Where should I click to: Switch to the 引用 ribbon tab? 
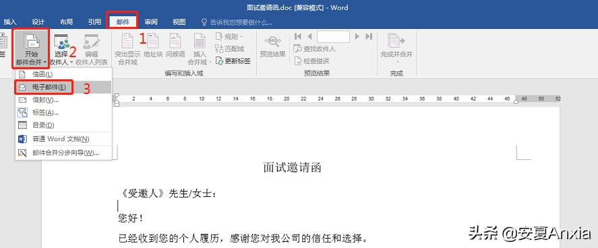pyautogui.click(x=94, y=22)
